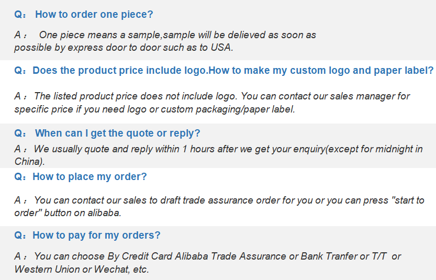Select the custom logo and paper label question
The height and width of the screenshot is (280, 436).
[233, 71]
